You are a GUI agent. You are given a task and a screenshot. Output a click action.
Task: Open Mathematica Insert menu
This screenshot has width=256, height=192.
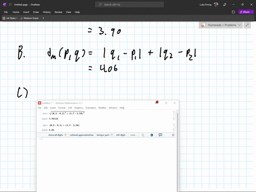tap(53, 108)
